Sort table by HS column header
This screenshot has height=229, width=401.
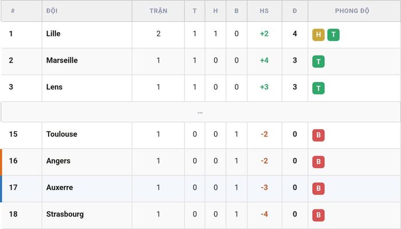point(264,11)
